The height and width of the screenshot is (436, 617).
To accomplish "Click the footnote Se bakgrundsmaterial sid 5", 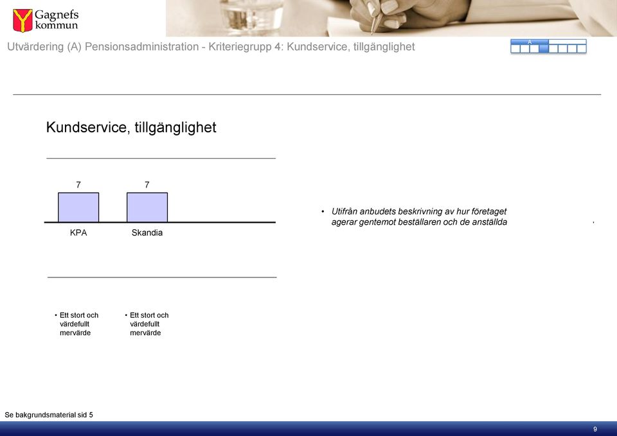I will click(49, 415).
